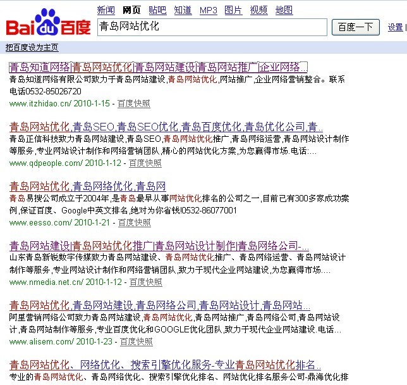
Task: Open 百度快照 for the nmedia.net.cn result
Action: pyautogui.click(x=145, y=282)
